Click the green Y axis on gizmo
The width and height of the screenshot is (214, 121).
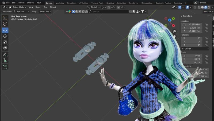point(173,18)
